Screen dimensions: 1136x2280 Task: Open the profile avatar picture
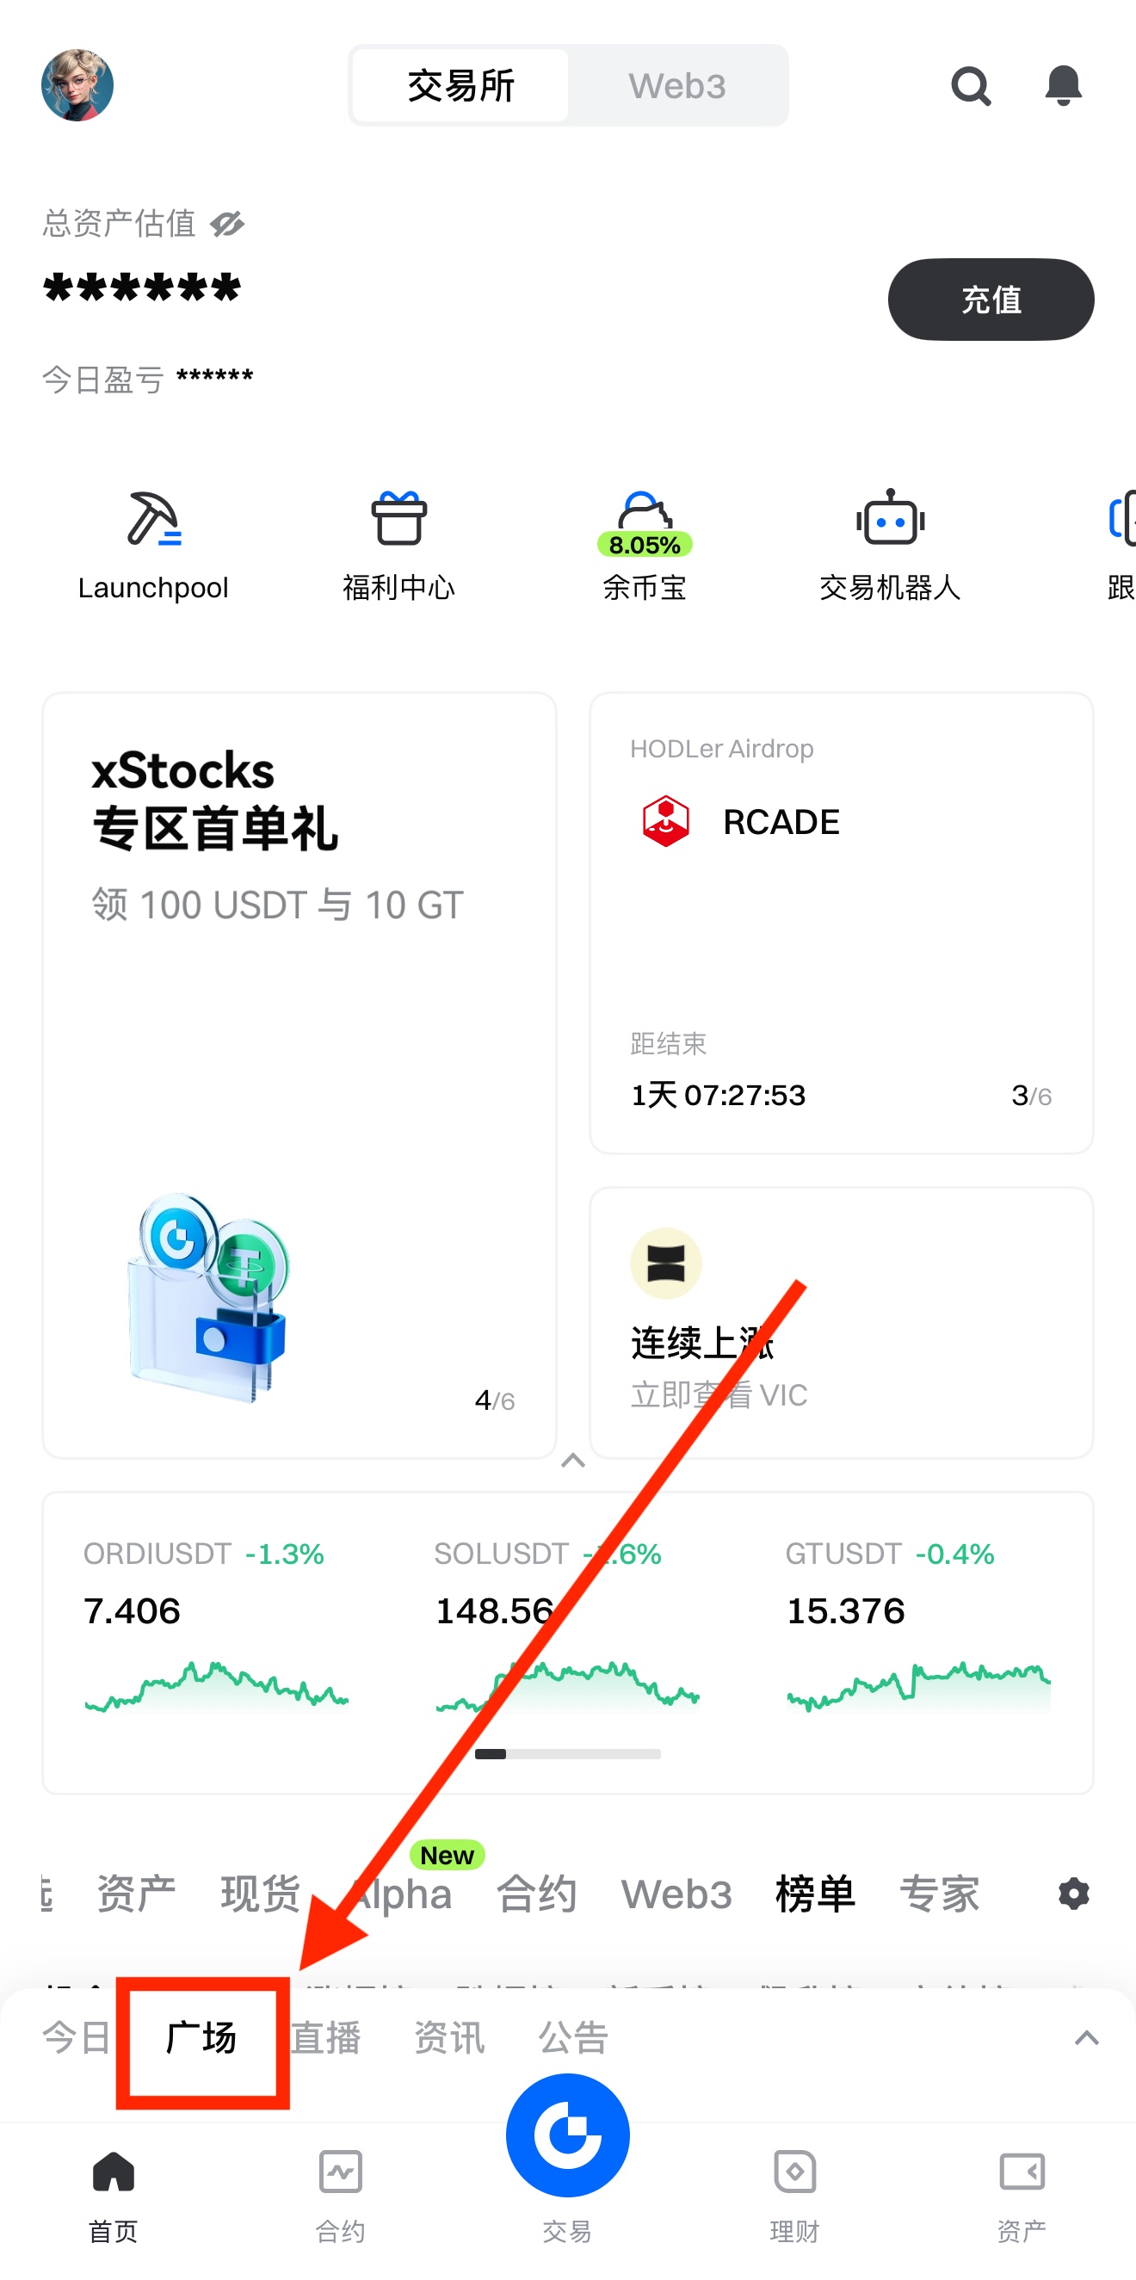click(x=77, y=86)
